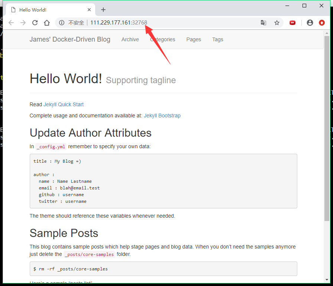Click the 'rm -rf _posts/core-samples' command

tap(73, 269)
